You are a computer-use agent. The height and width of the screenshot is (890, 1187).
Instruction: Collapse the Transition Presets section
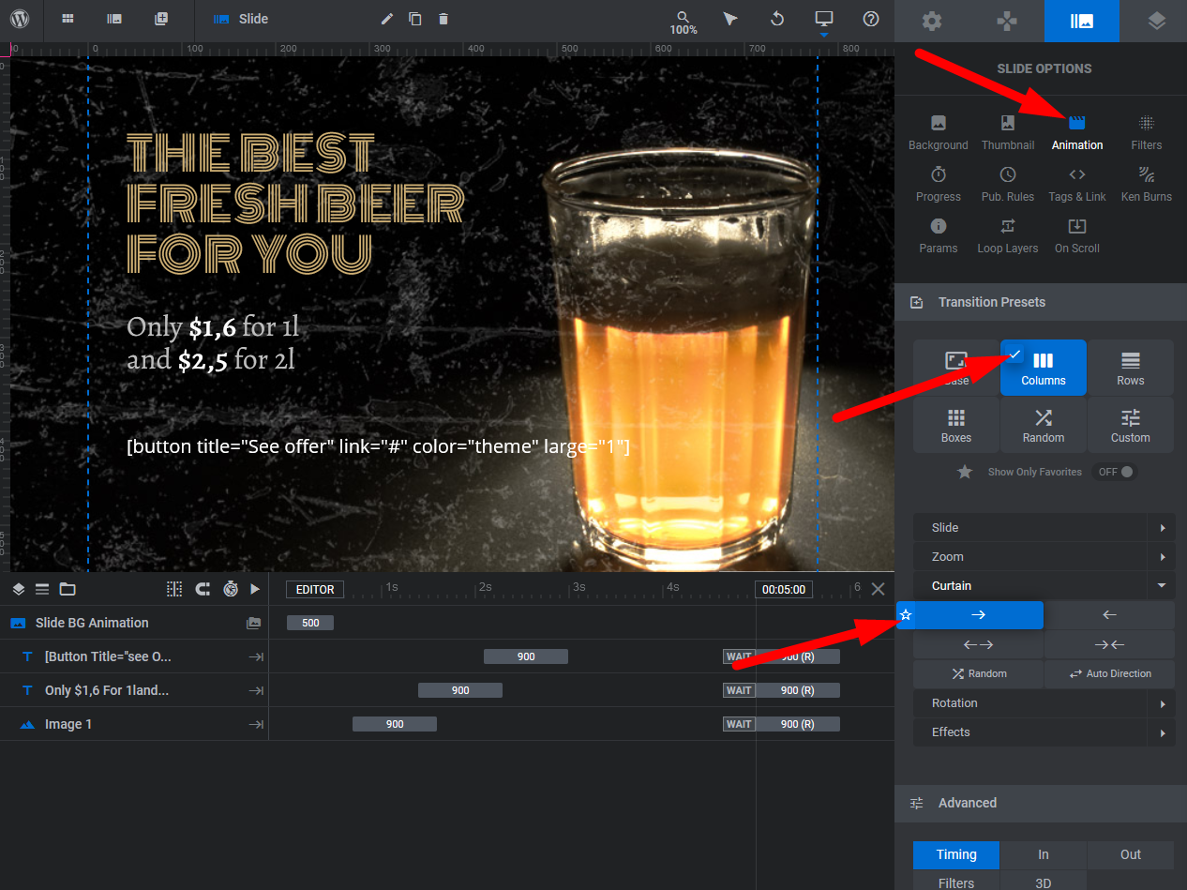click(1041, 302)
